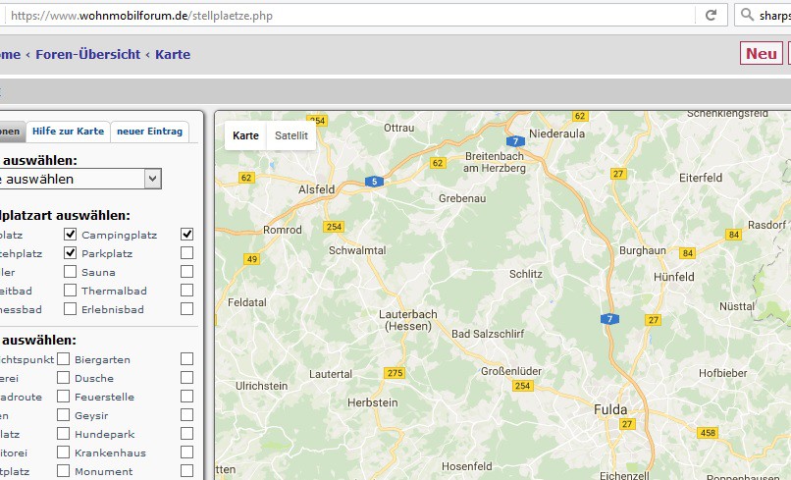Viewport: 791px width, 480px height.
Task: Tick the checkbox right of Monument label
Action: pos(187,471)
